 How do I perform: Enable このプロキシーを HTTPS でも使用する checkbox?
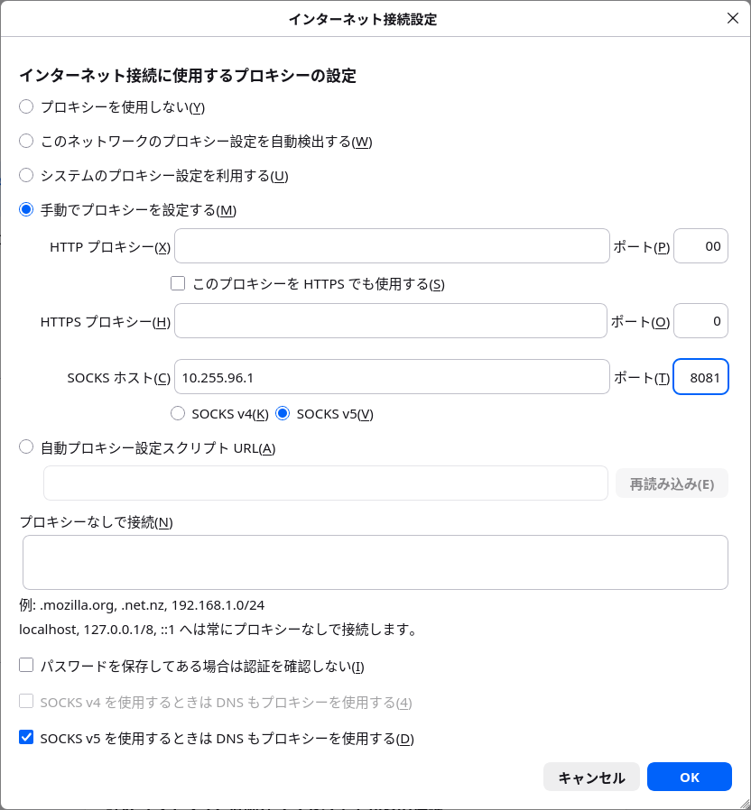(x=178, y=283)
